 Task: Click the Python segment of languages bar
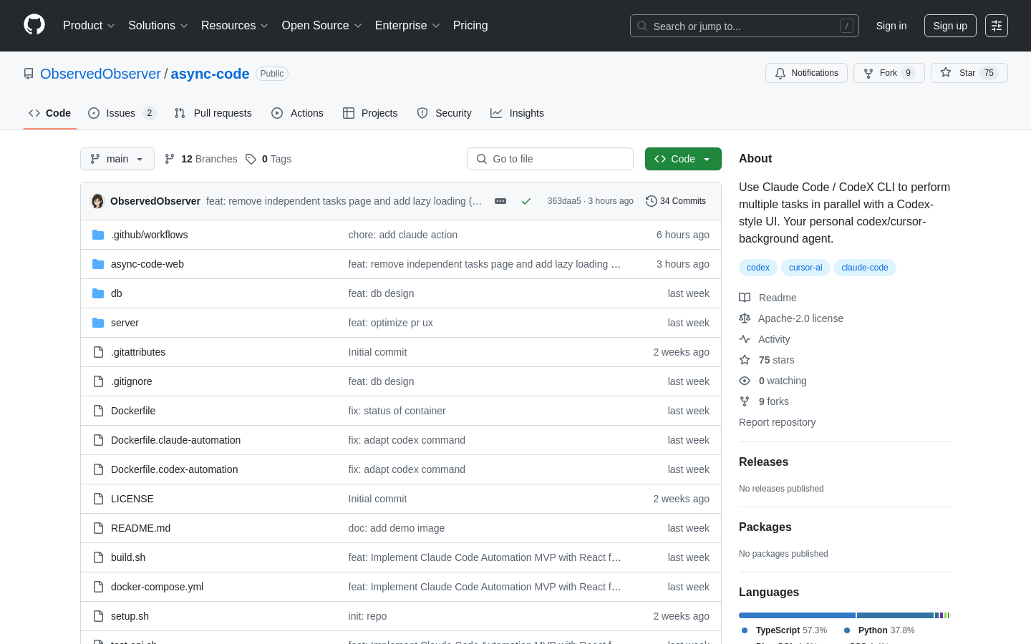pos(895,615)
